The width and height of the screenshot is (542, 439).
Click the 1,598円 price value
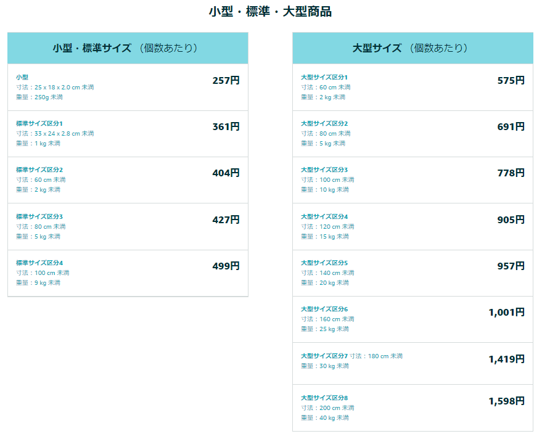pos(506,401)
